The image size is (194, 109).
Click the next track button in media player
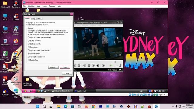click(98, 65)
